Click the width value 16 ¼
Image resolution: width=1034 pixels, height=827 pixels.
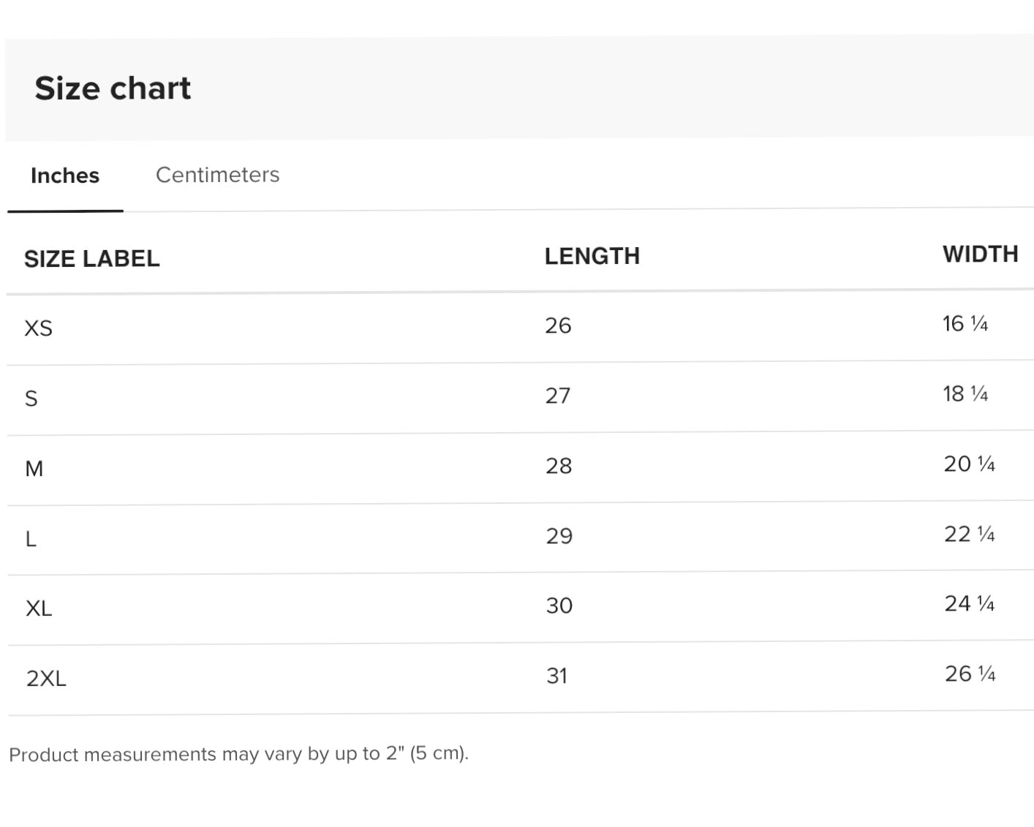point(965,323)
